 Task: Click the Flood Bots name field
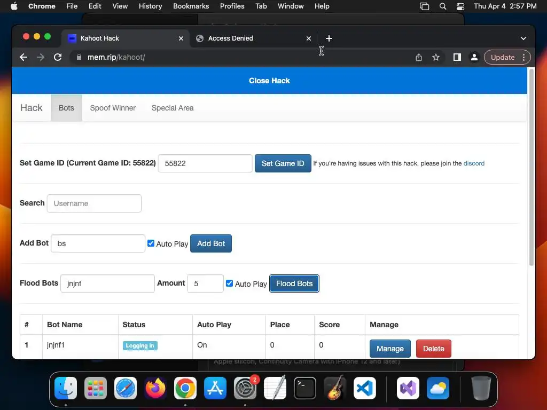(x=107, y=283)
